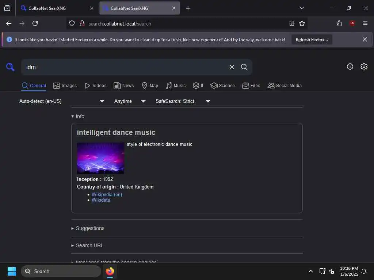Select the It search category
This screenshot has height=280, width=374.
(x=198, y=85)
